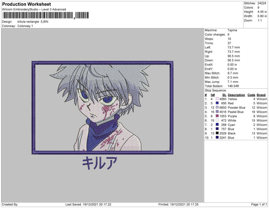Click the Last Saved timestamp
Image resolution: width=269 pixels, height=208 pixels.
pos(88,204)
